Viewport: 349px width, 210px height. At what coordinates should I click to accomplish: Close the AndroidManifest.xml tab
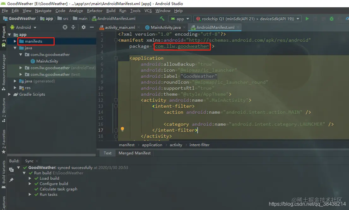(238, 27)
